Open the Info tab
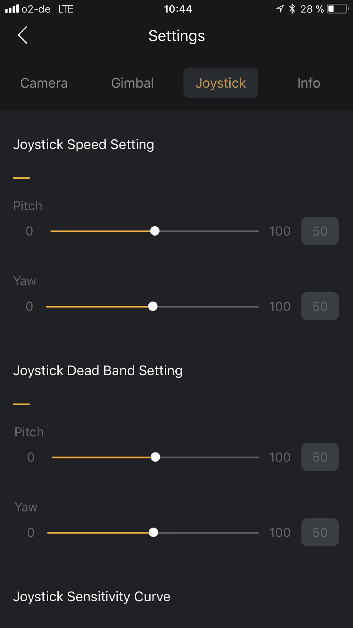 tap(309, 83)
